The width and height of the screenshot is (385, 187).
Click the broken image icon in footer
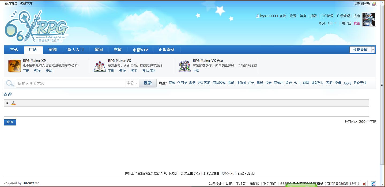(364, 184)
